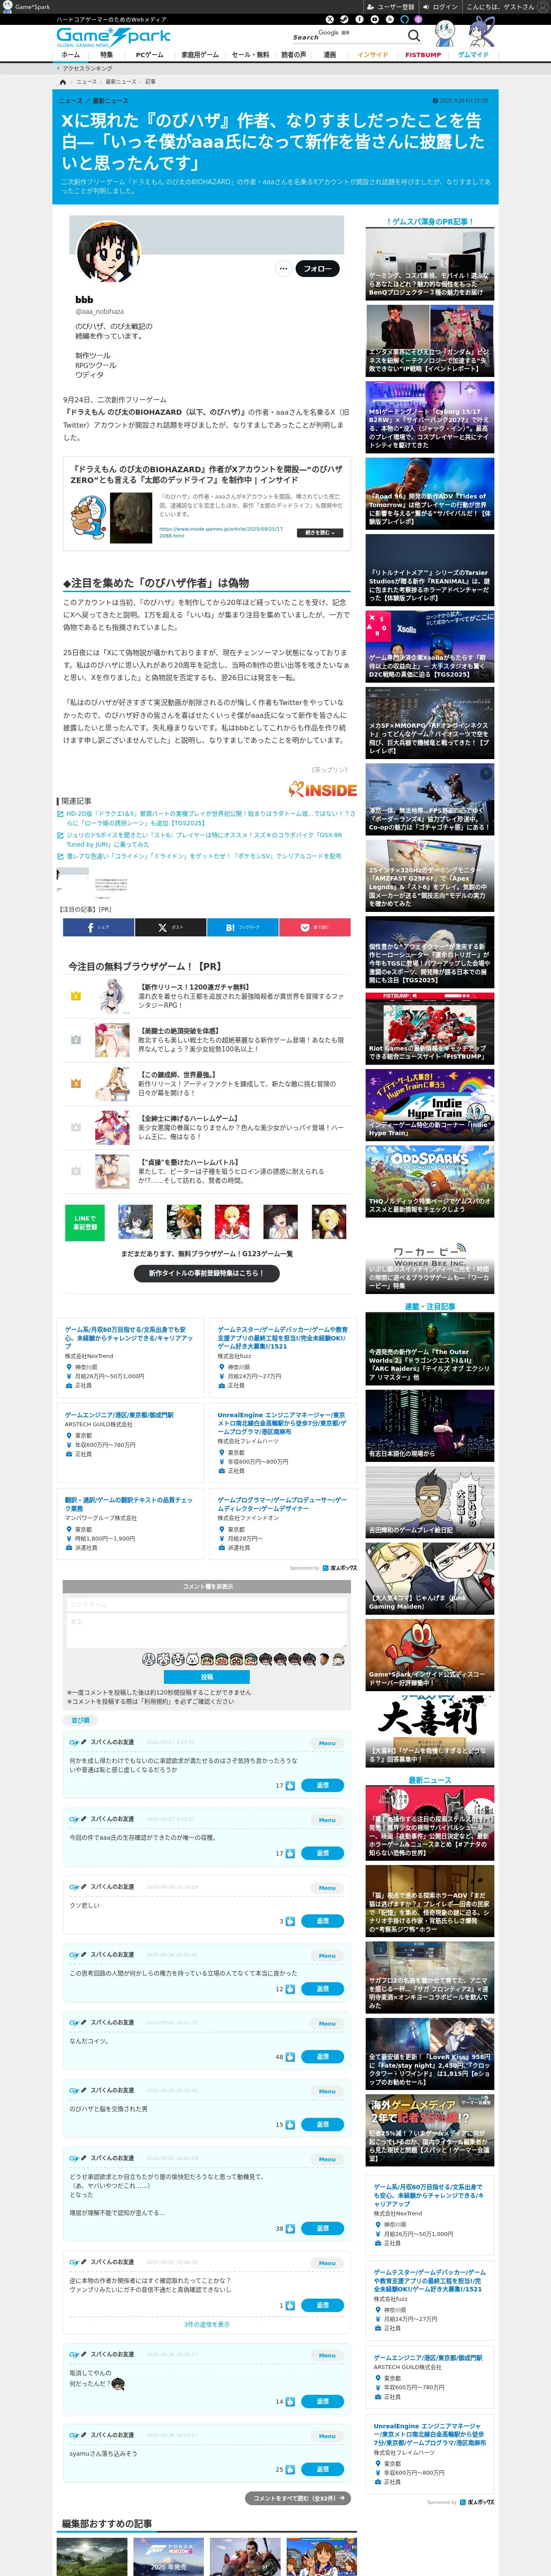Click 新作タイトルの事前登録特集はこちら button
Viewport: 551px width, 2576px height.
pyautogui.click(x=207, y=1273)
